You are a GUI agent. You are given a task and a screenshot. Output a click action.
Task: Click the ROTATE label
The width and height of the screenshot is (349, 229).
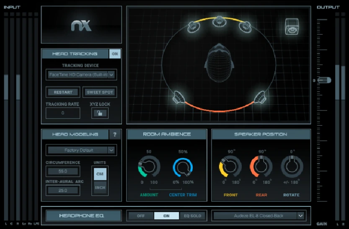click(x=291, y=195)
